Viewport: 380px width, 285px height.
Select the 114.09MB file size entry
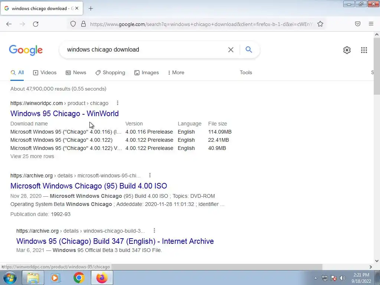pos(220,132)
